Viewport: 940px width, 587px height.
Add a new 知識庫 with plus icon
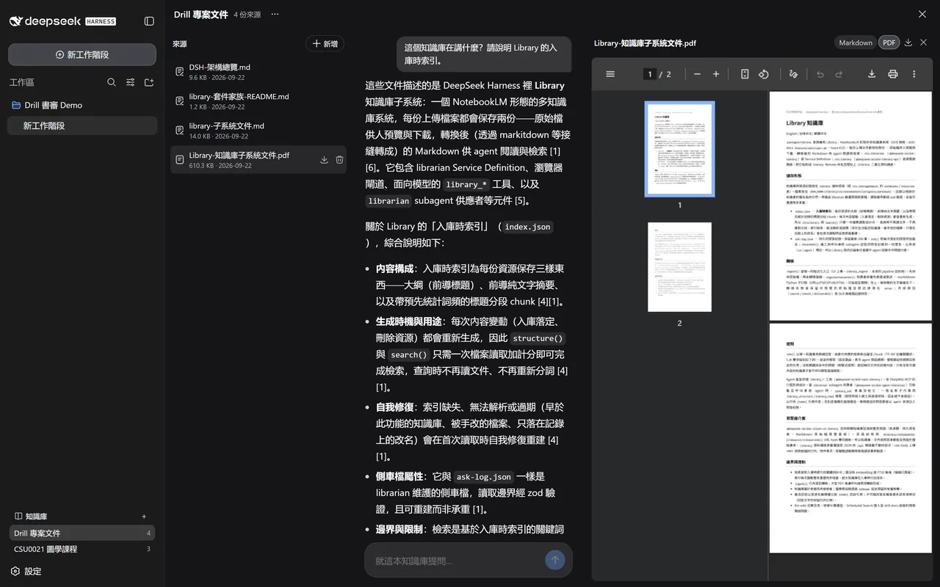click(144, 517)
